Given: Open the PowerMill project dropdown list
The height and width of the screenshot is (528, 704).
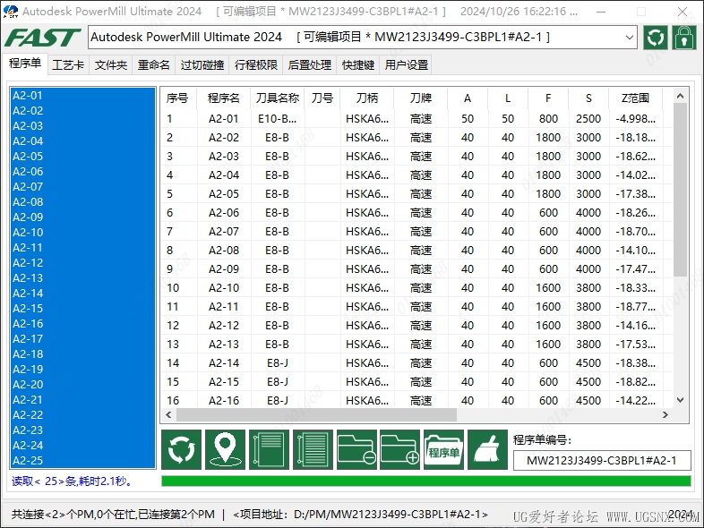Looking at the screenshot, I should [x=626, y=38].
